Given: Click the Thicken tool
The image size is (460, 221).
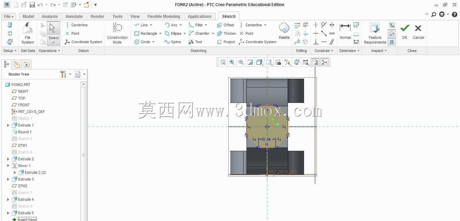Looking at the screenshot, I should click(227, 33).
